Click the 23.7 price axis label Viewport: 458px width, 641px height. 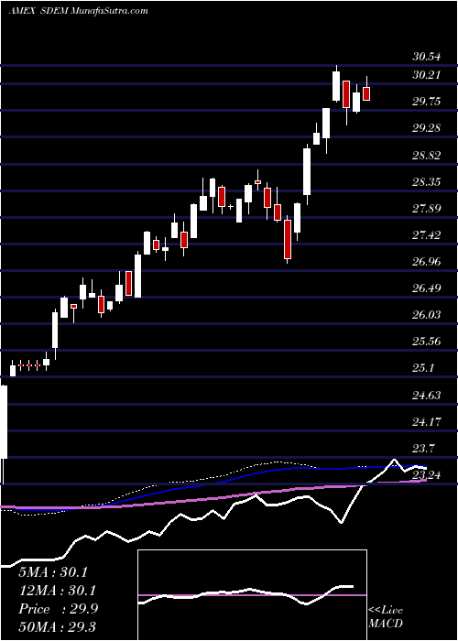[423, 449]
